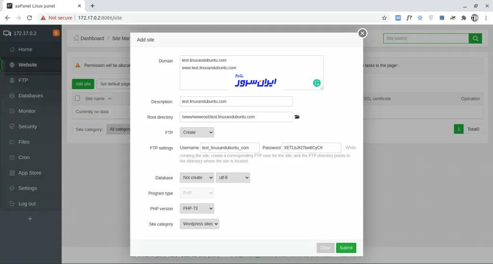Click the Files folder icon in sidebar
Image resolution: width=493 pixels, height=264 pixels.
[12, 142]
